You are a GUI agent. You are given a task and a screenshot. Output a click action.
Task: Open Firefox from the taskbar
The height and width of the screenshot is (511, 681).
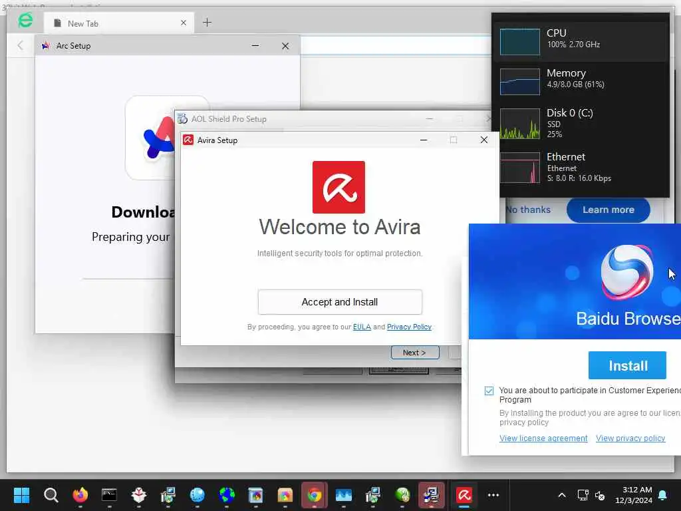tap(80, 495)
